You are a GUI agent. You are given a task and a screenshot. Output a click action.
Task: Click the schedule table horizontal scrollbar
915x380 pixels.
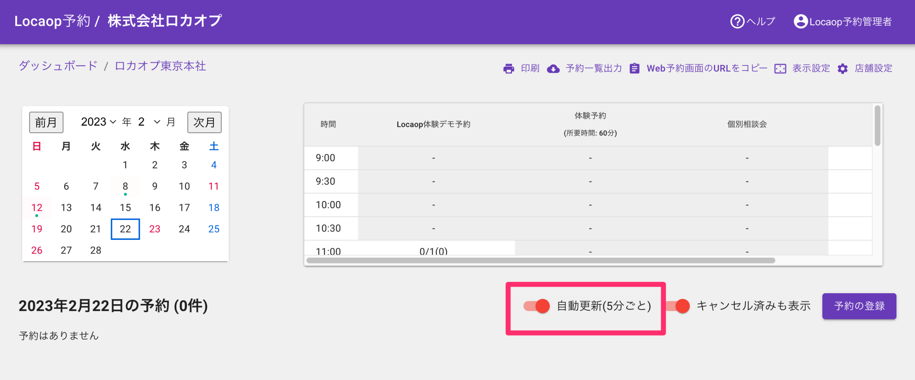point(541,260)
